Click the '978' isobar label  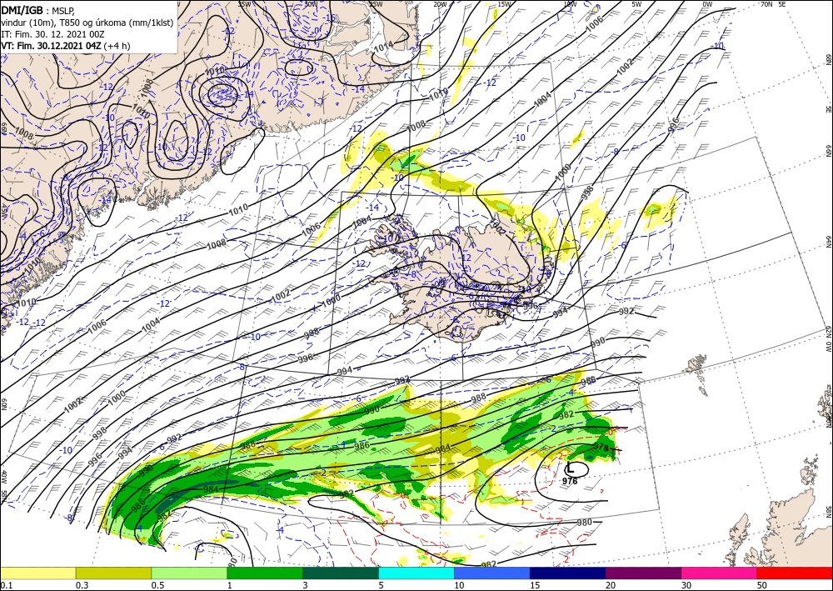pos(601,447)
